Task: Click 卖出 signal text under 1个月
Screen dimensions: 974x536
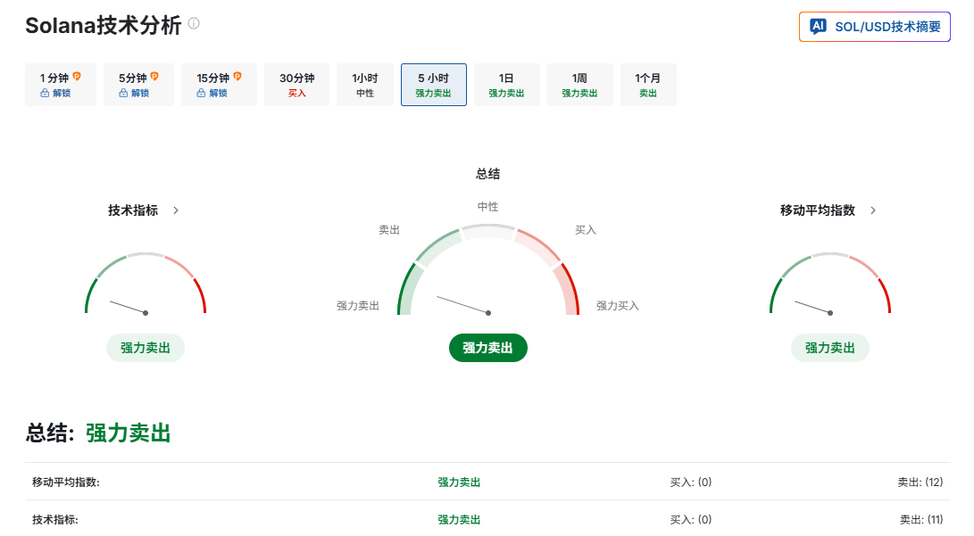Action: [x=648, y=93]
